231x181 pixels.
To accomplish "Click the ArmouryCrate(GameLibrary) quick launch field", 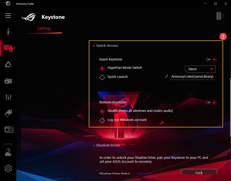I will pyautogui.click(x=192, y=76).
